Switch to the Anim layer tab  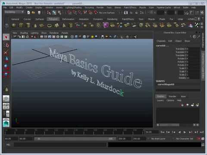[183, 96]
